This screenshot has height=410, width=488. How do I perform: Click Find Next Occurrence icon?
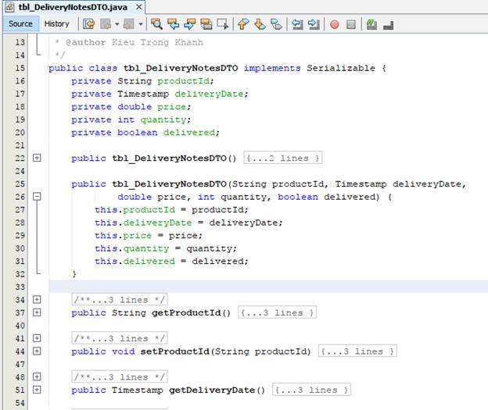coord(189,24)
